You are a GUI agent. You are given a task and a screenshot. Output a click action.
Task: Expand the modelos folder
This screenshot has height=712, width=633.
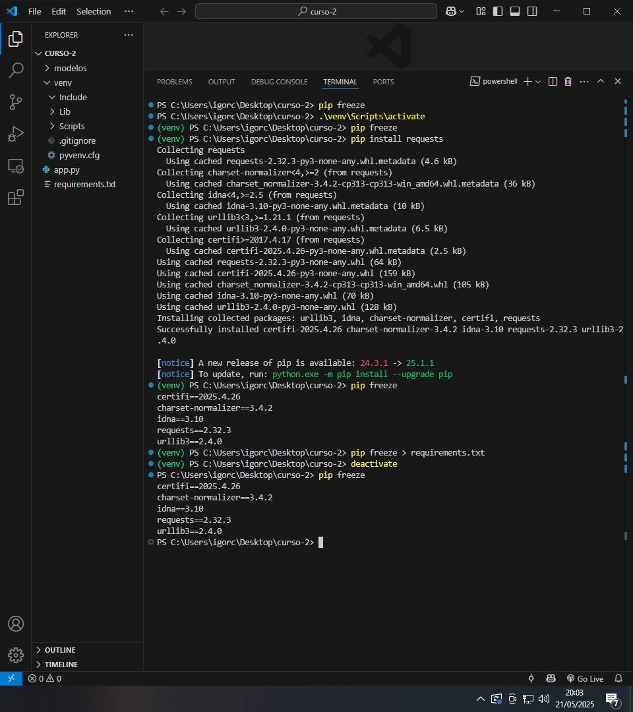(70, 68)
